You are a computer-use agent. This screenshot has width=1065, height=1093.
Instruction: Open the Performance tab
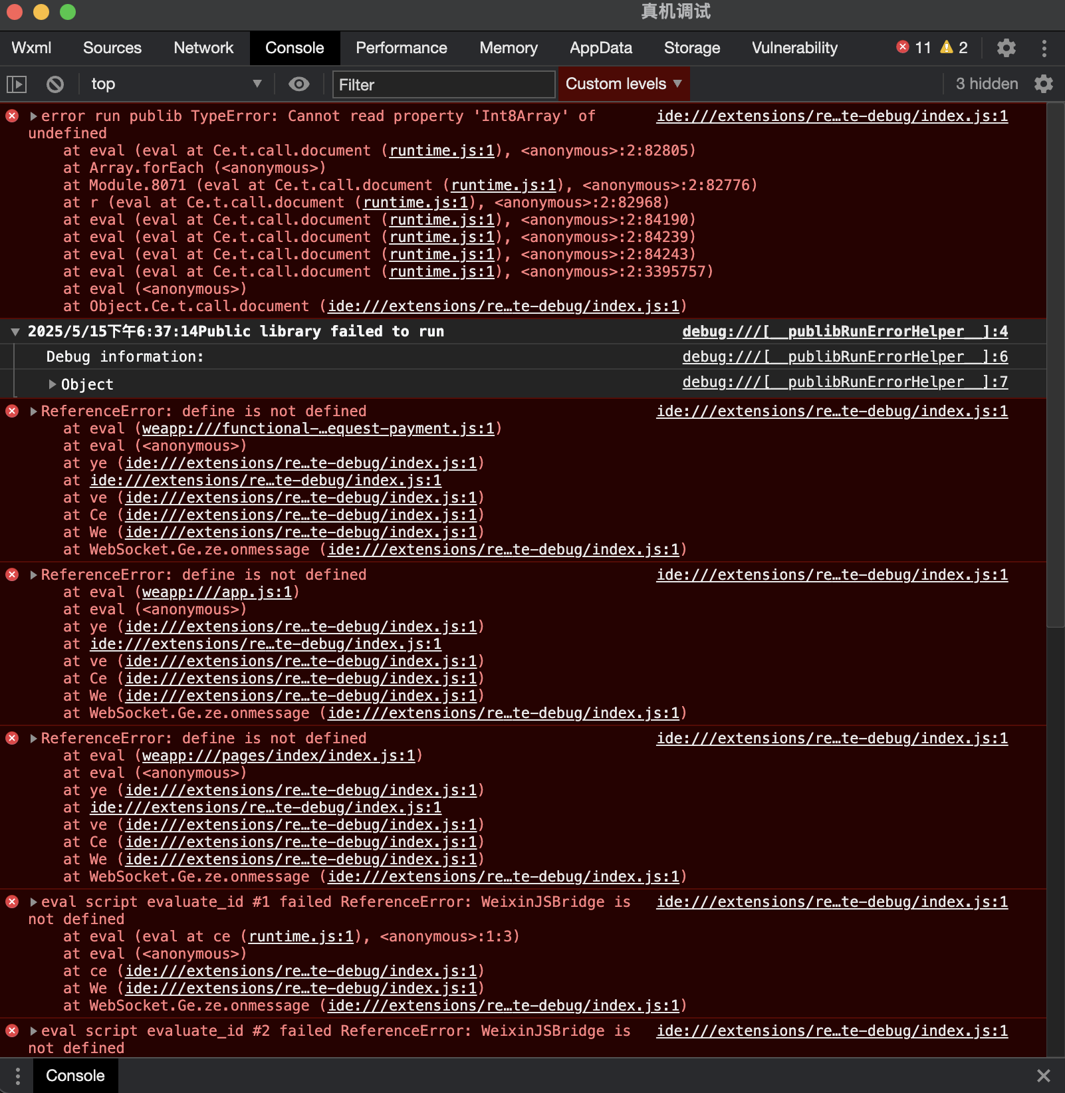402,48
